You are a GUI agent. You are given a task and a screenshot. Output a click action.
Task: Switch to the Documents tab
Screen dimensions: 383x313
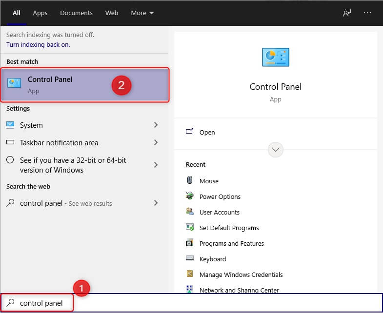pyautogui.click(x=76, y=13)
